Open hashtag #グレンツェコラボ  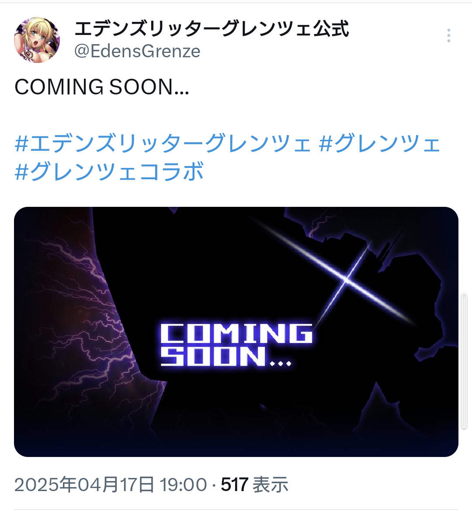click(x=109, y=171)
